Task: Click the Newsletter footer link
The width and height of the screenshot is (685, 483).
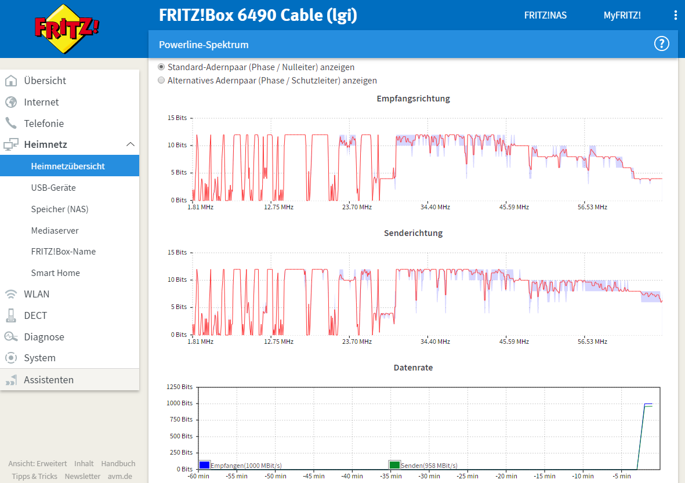Action: click(82, 476)
